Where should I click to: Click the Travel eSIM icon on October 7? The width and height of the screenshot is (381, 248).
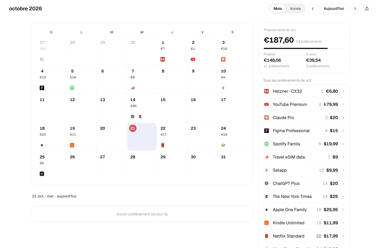pyautogui.click(x=133, y=88)
